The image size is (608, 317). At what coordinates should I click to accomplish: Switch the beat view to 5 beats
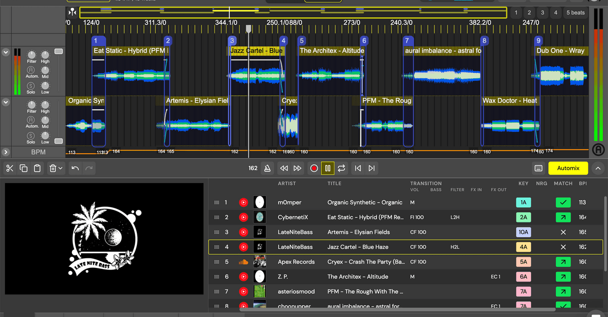[575, 12]
